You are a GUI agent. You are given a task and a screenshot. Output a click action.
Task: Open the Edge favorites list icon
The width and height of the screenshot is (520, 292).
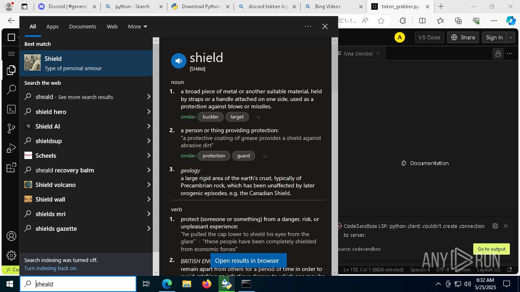coord(440,21)
